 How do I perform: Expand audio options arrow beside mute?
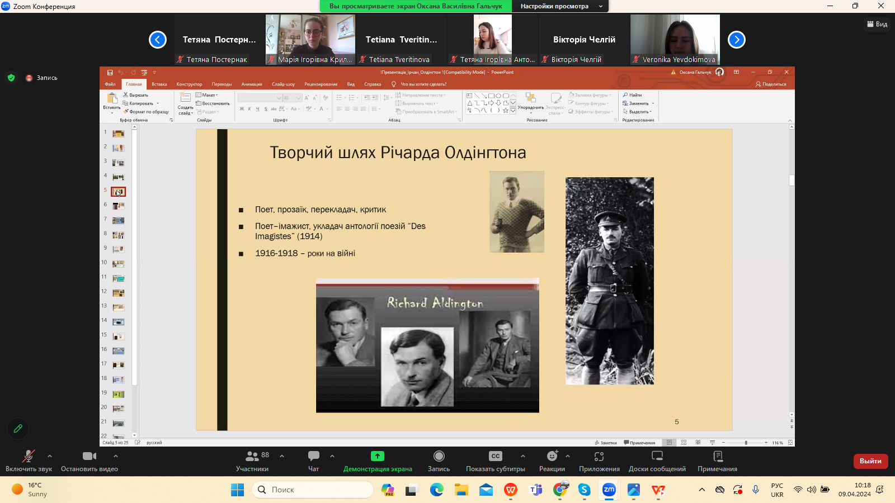tap(50, 456)
